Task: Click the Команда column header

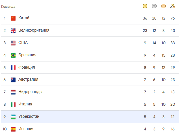Action: click(x=8, y=6)
